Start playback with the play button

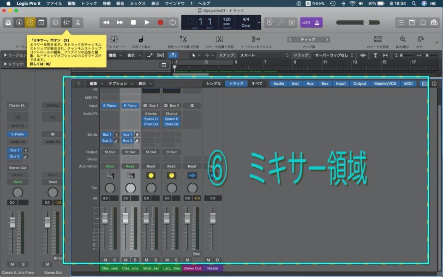tap(147, 22)
